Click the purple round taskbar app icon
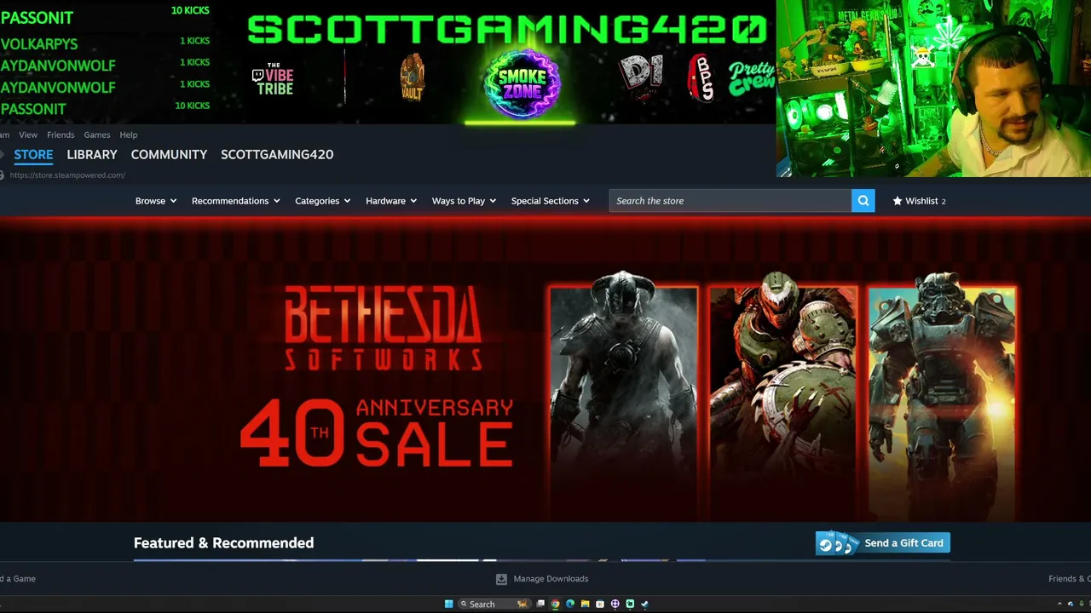The width and height of the screenshot is (1091, 613). point(615,604)
